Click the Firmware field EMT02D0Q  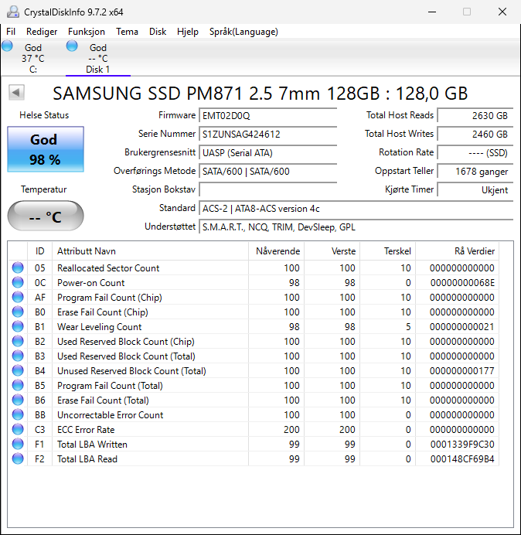click(267, 116)
